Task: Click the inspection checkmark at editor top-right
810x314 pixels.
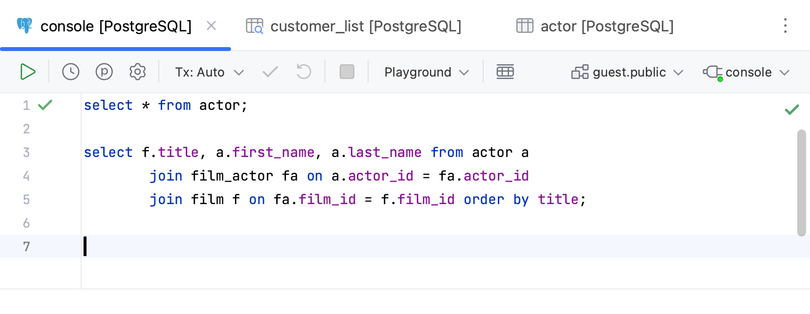Action: pyautogui.click(x=792, y=109)
